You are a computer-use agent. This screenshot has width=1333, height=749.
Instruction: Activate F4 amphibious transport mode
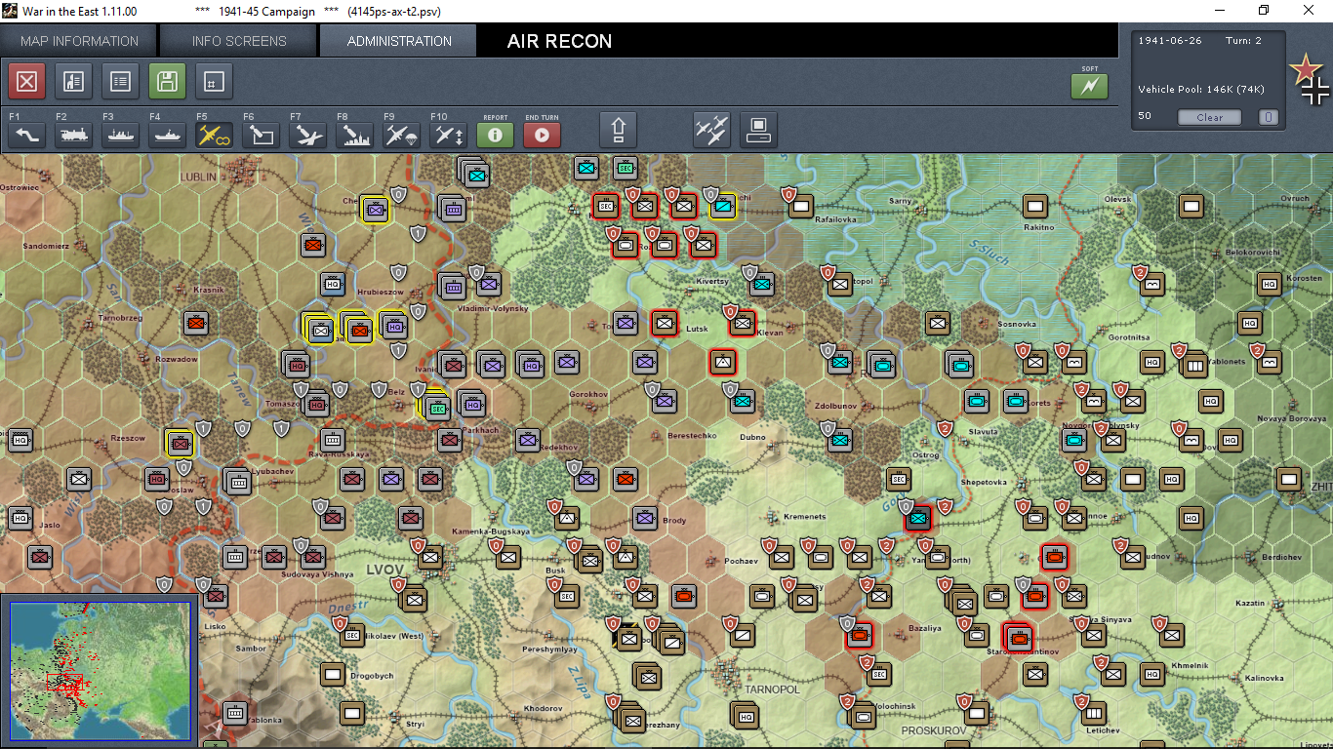click(167, 135)
